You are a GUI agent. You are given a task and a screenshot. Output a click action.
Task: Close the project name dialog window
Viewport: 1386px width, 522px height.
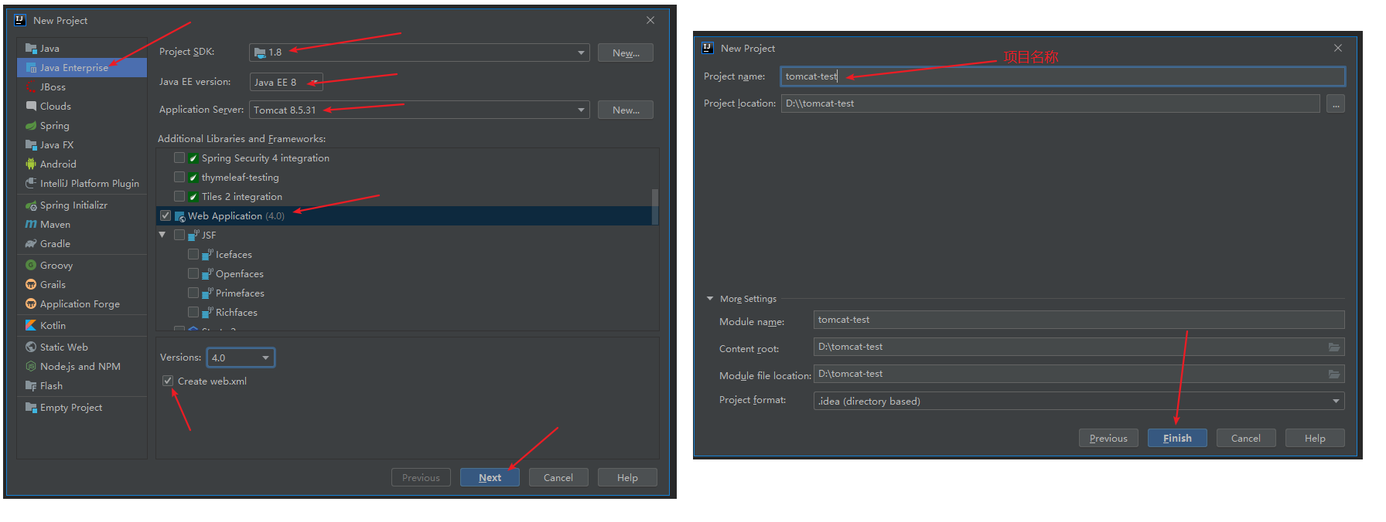[x=1338, y=48]
